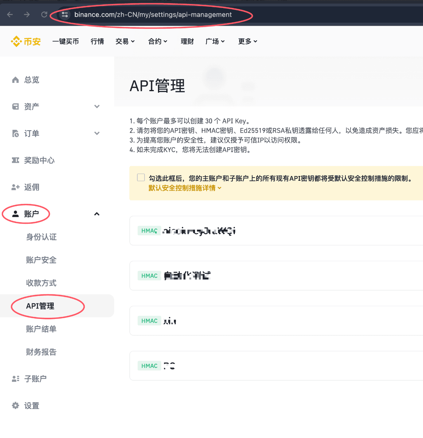Open the second HMAC API key card

(276, 276)
